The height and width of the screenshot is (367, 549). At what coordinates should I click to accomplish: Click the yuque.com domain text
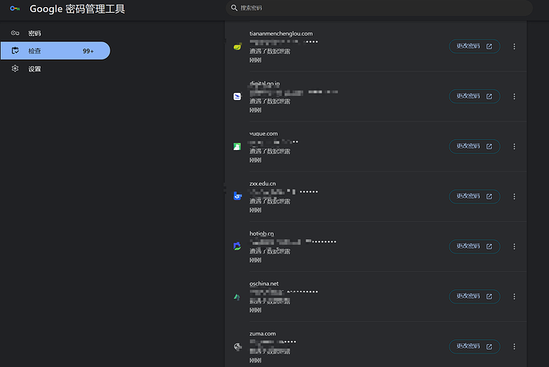tap(263, 133)
